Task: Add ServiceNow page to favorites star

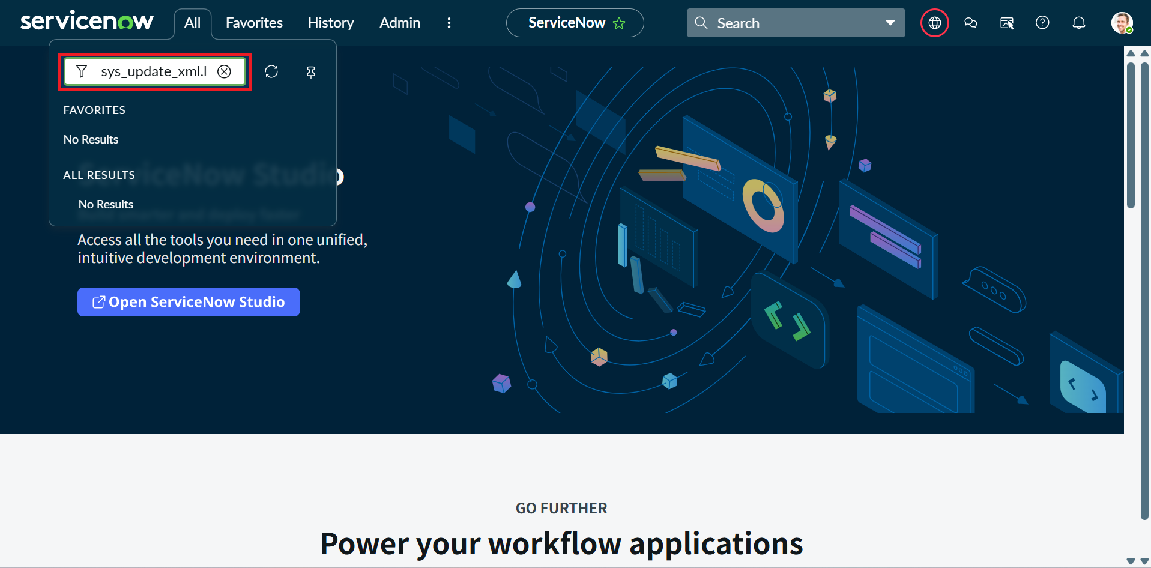Action: 619,23
